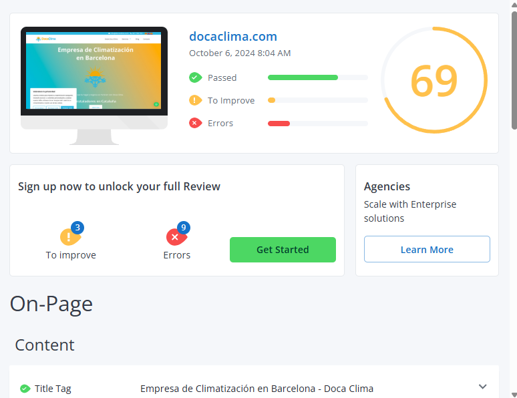517x398 pixels.
Task: Click the To improve icon with badge 3
Action: coord(70,236)
